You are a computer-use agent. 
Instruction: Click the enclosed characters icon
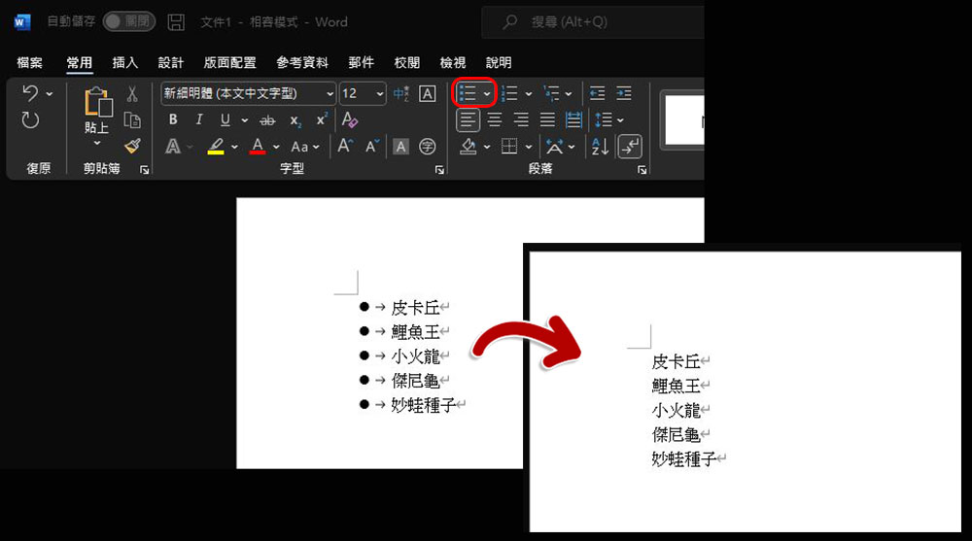click(x=427, y=147)
